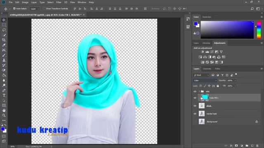
Task: Toggle filter for pixel layers
Action: (x=213, y=75)
